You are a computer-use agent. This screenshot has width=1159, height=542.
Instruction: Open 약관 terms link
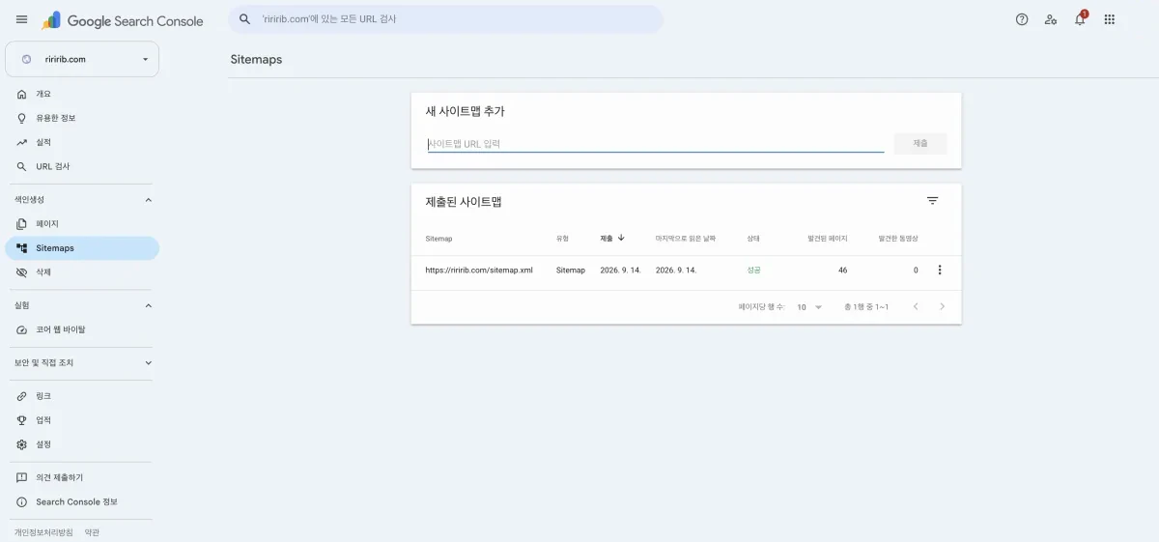tap(92, 532)
